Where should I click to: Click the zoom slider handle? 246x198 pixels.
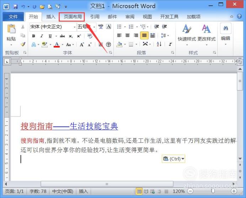213,191
